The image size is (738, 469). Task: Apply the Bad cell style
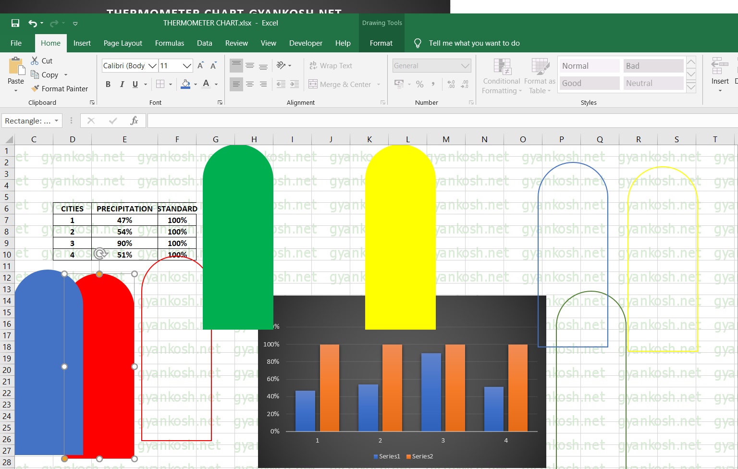click(x=653, y=66)
